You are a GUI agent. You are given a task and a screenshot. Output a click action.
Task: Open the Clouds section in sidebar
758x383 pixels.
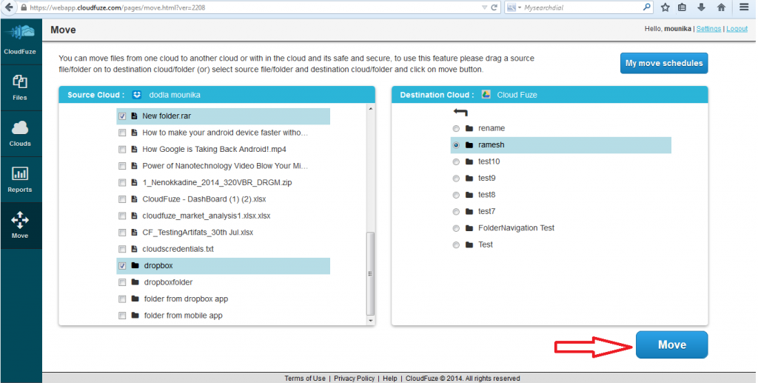pos(20,133)
